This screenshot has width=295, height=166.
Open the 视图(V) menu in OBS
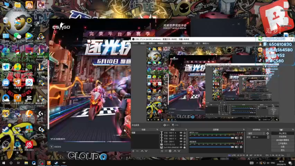click(x=152, y=44)
